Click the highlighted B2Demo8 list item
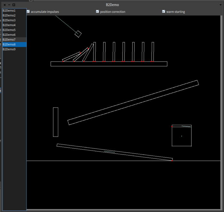The height and width of the screenshot is (212, 224). pyautogui.click(x=14, y=44)
